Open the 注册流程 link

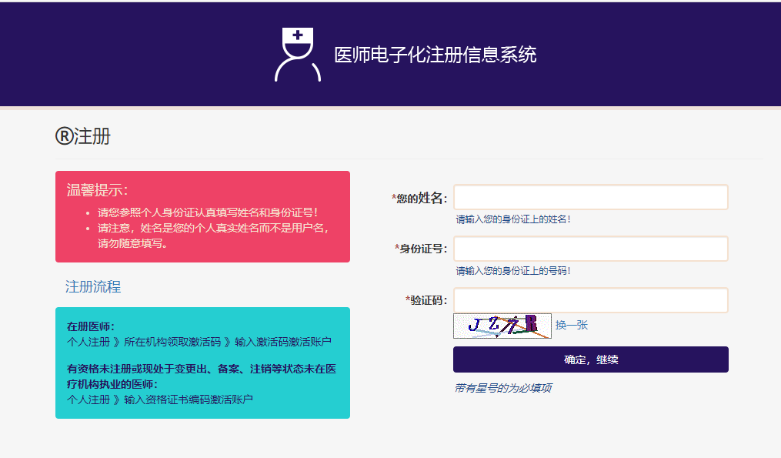point(93,287)
